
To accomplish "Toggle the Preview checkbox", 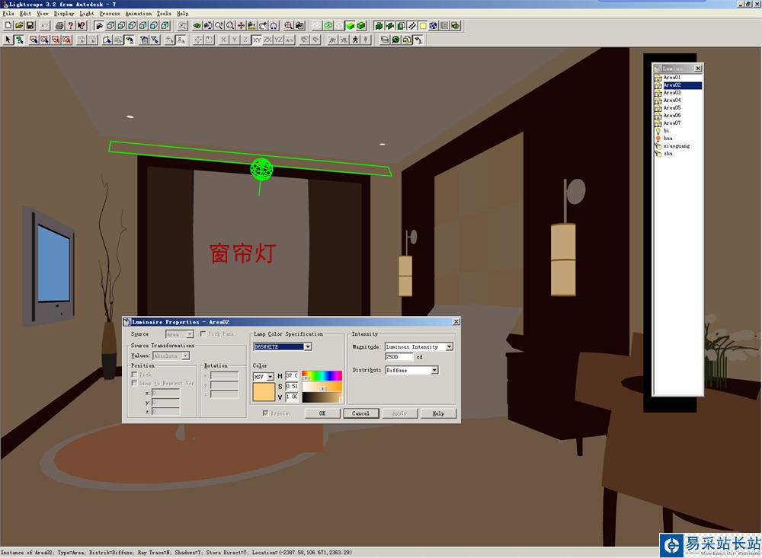I will [x=265, y=413].
